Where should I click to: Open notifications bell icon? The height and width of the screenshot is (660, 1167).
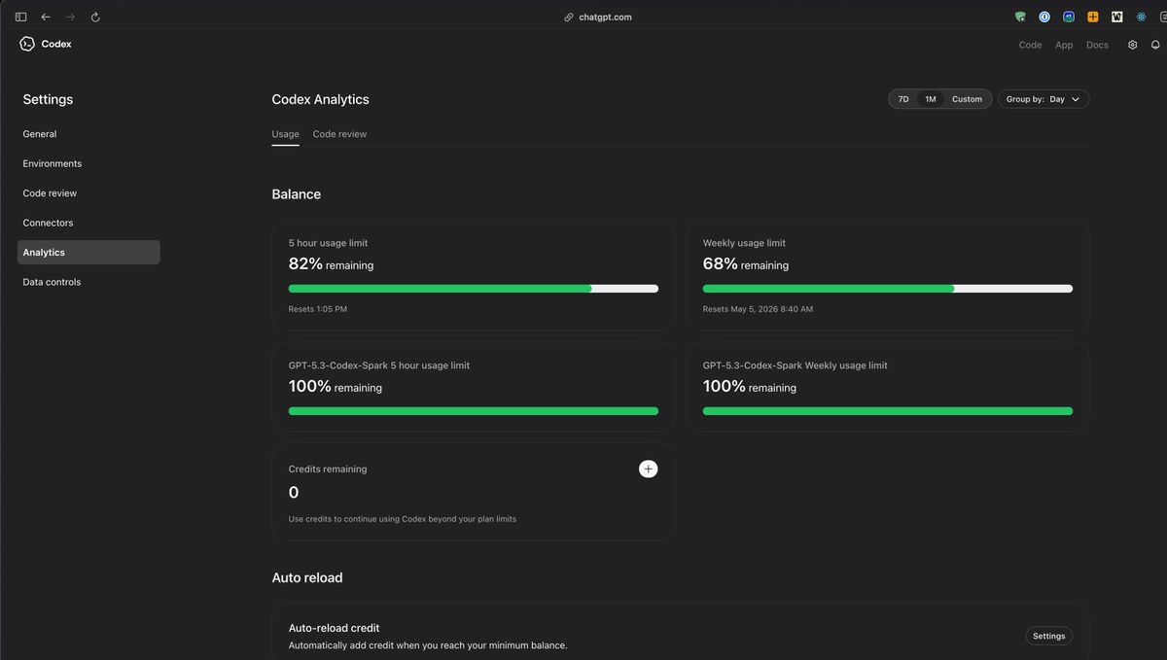[x=1155, y=45]
